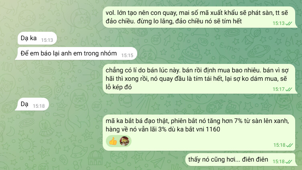Select the short 'Dạ' reply bubble
The width and height of the screenshot is (302, 170).
point(32,104)
